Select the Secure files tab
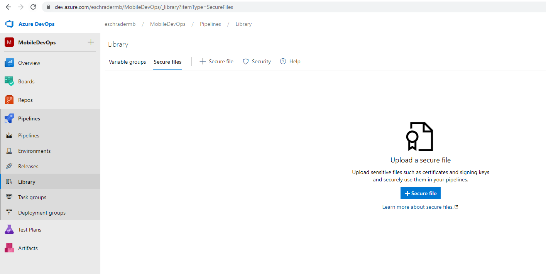Viewport: 546px width, 274px height. [x=167, y=62]
